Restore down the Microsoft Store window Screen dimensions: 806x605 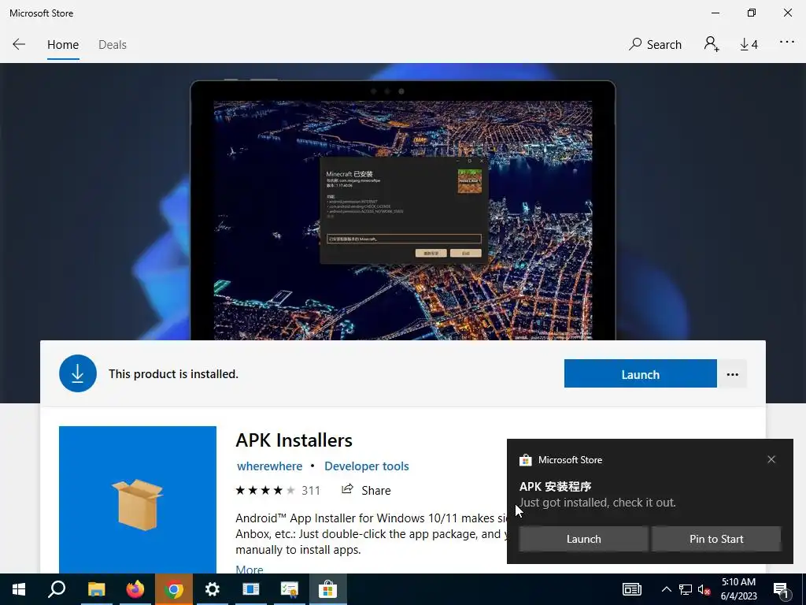point(752,13)
